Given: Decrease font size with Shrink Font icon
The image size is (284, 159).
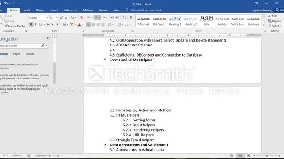Looking at the screenshot, I should [66, 18].
